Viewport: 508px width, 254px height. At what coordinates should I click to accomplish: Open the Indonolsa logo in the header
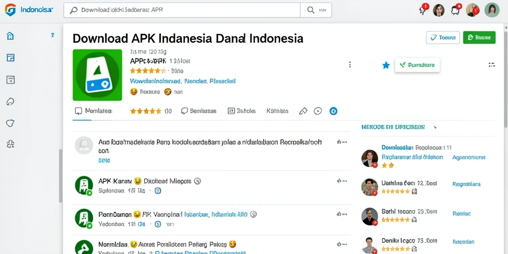click(28, 10)
